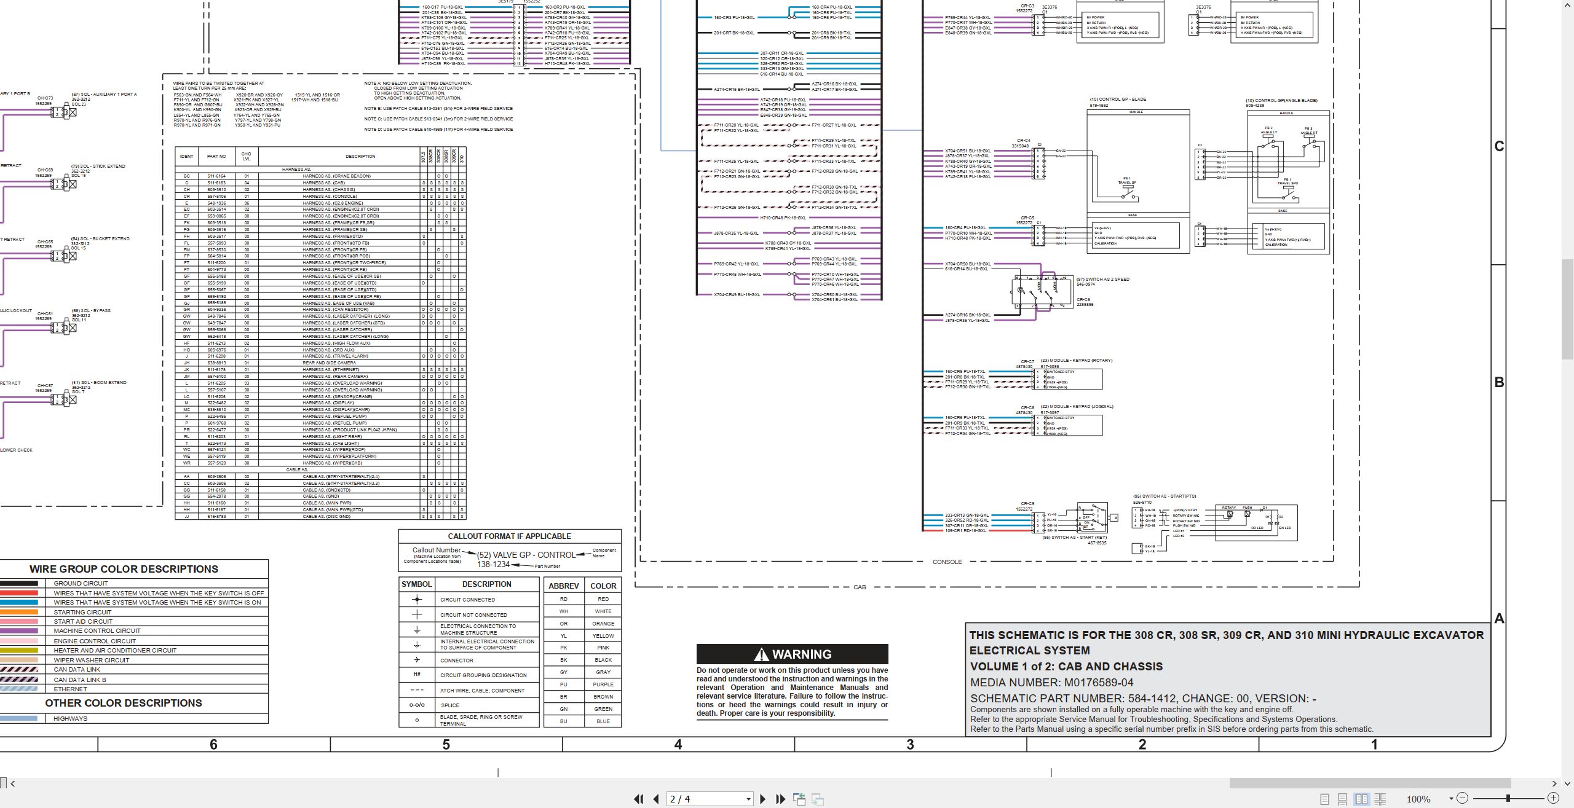Viewport: 1574px width, 808px height.
Task: Open the page number dropdown arrow
Action: (x=748, y=799)
